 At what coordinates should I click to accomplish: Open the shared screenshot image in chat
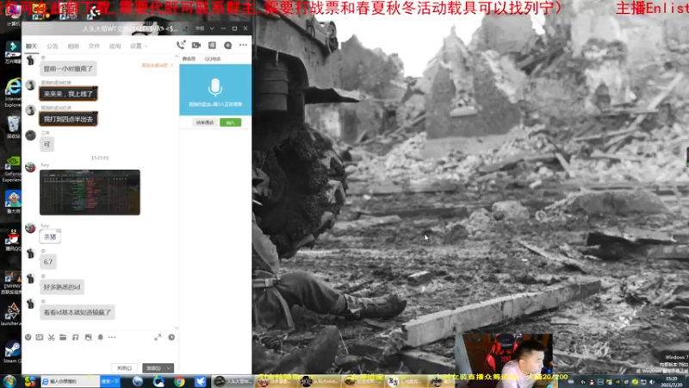90,192
